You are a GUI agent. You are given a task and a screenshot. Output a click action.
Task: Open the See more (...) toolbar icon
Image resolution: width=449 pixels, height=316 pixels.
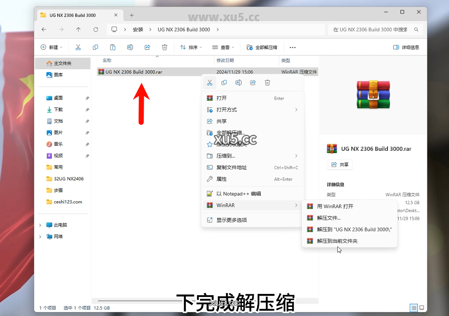point(292,47)
